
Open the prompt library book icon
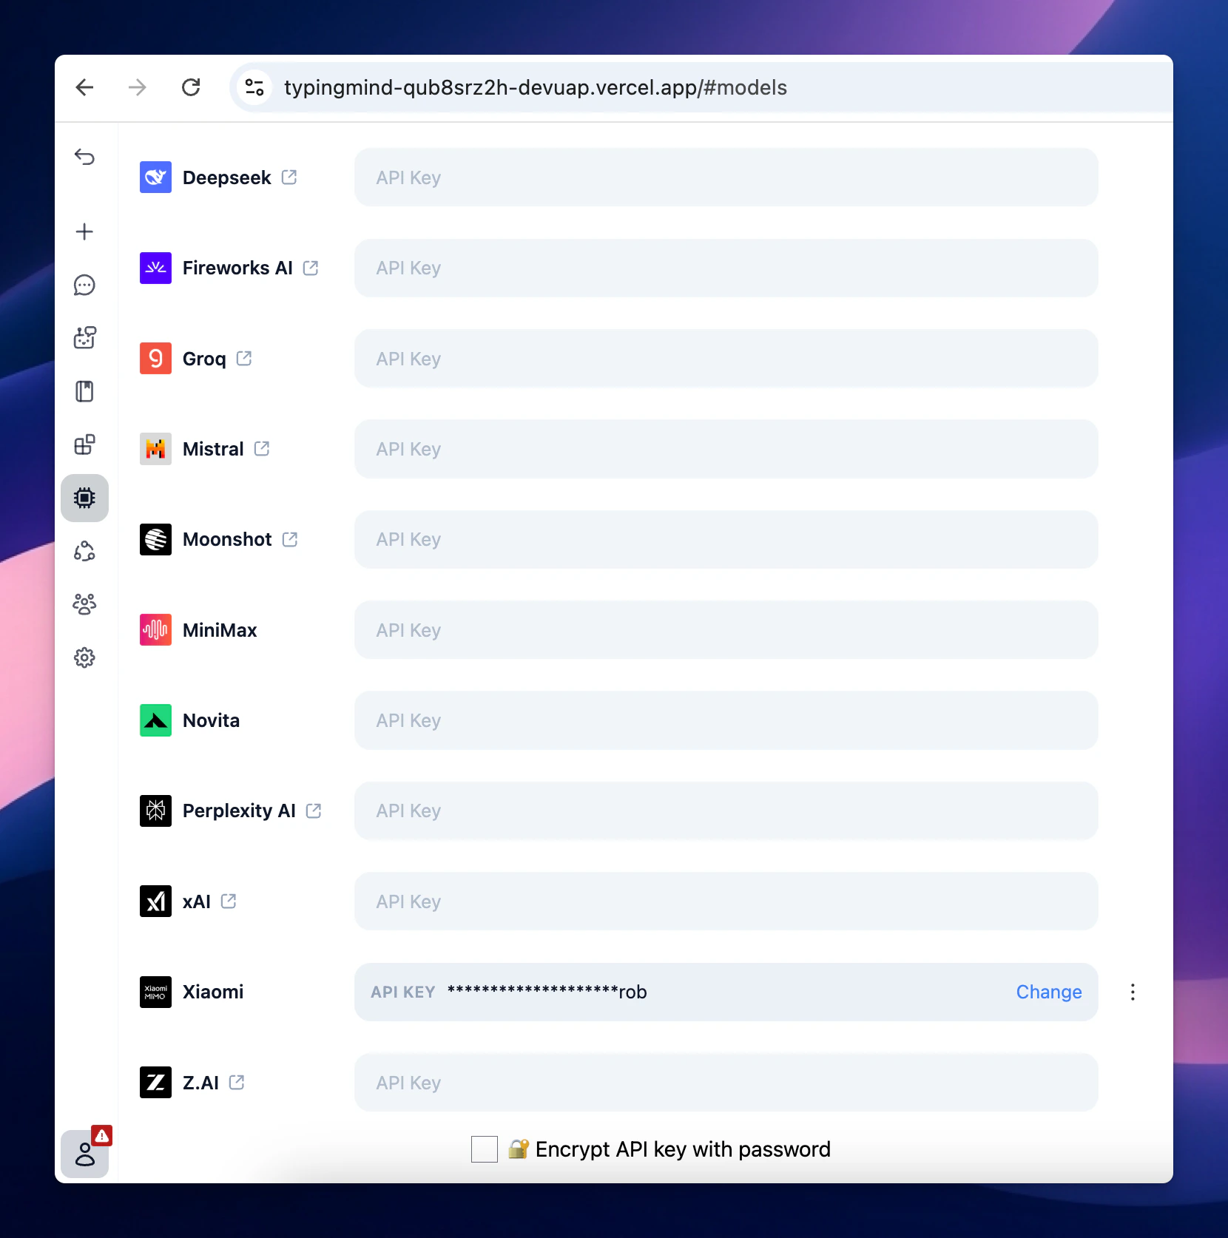pyautogui.click(x=84, y=391)
